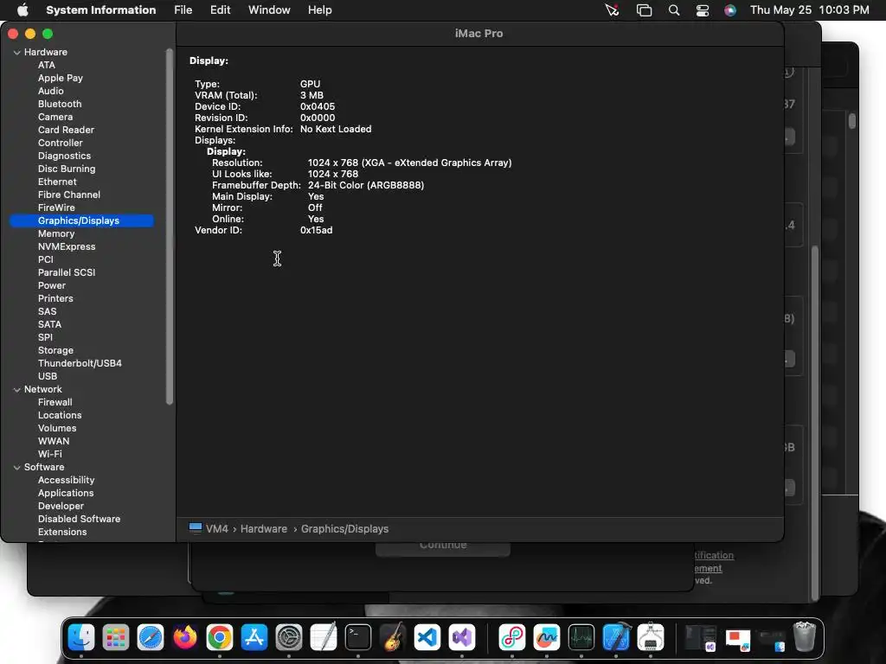Click the cursor utility menu bar icon
This screenshot has height=664, width=886.
[612, 10]
